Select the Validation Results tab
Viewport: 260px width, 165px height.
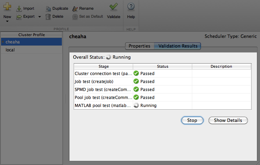coord(178,46)
